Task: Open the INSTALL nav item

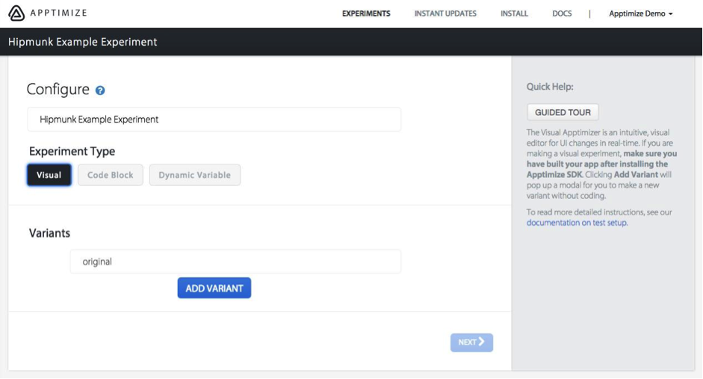Action: 514,13
